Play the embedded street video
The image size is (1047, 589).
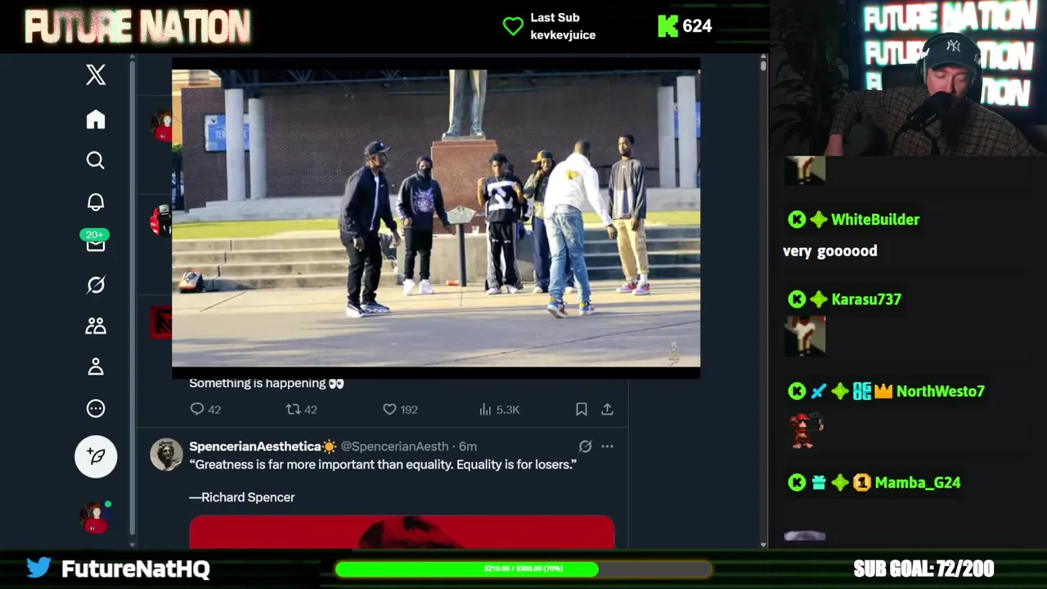(x=436, y=218)
